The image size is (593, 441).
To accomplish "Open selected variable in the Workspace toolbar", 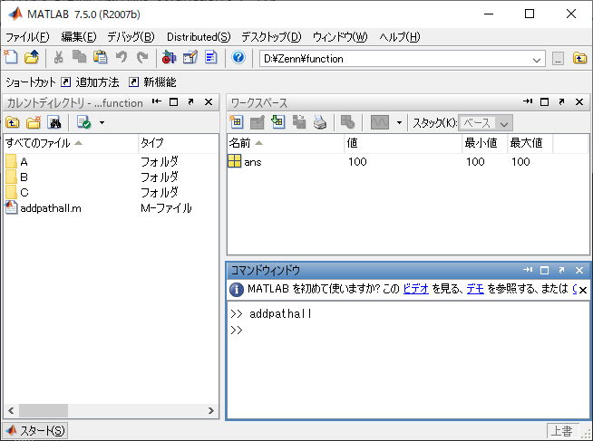I will 258,122.
